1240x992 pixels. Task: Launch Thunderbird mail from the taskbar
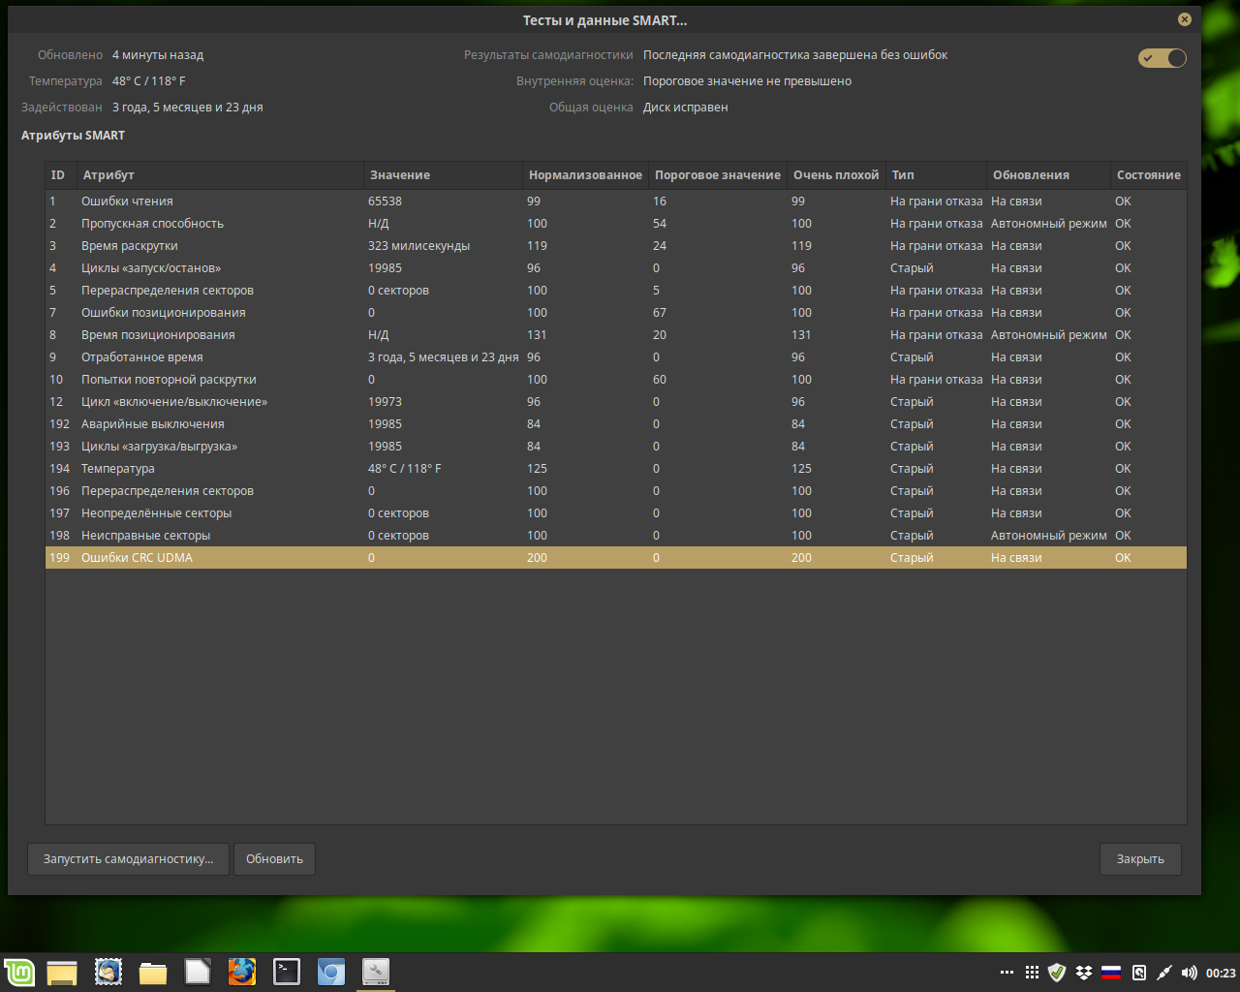[108, 972]
